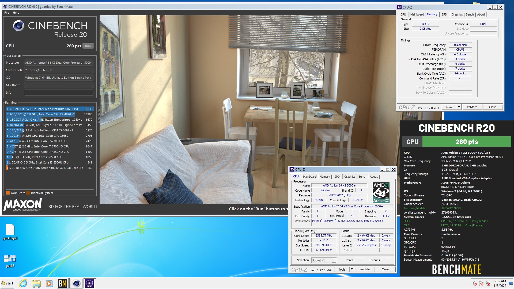Open the Help menu in Cinebench

click(16, 13)
